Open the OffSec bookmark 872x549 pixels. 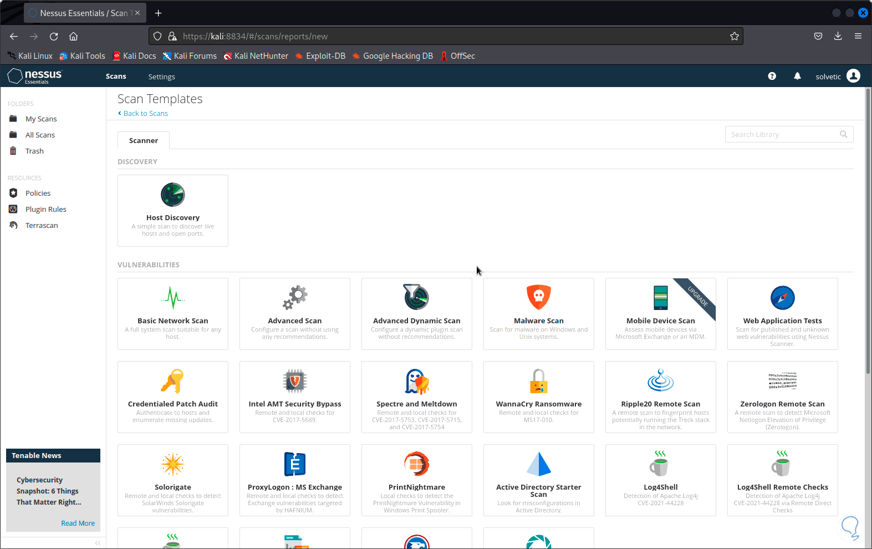(x=458, y=56)
